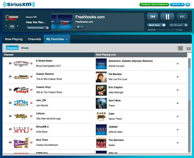Pause playback with the pause button
The width and height of the screenshot is (194, 158).
click(x=167, y=17)
